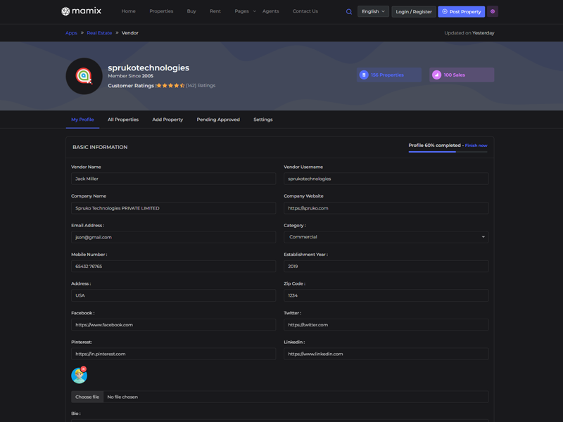Open search with the magnifier icon
The image size is (563, 422).
click(x=349, y=11)
